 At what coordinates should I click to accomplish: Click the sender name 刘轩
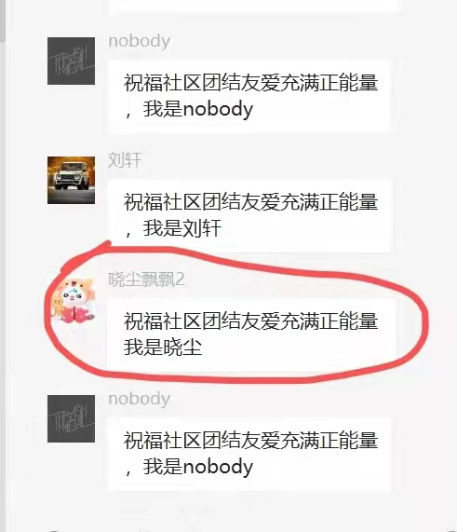tap(125, 160)
